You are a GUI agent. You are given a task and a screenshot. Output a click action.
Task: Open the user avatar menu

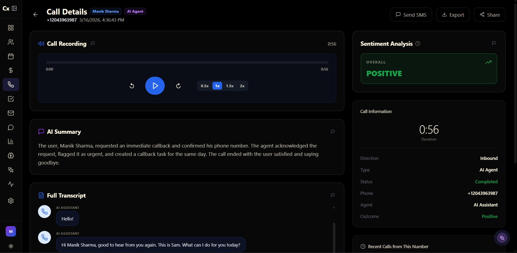point(11,231)
